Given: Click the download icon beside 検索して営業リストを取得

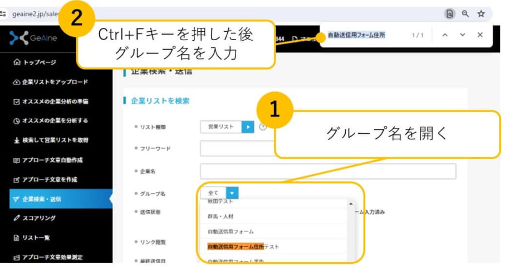Looking at the screenshot, I should tap(17, 140).
